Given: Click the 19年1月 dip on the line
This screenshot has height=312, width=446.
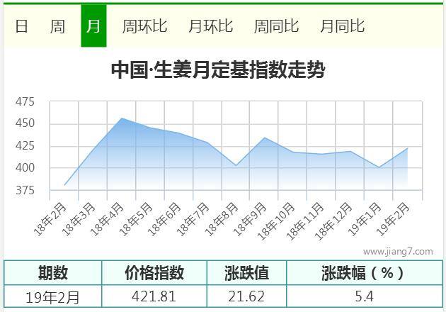Looking at the screenshot, I should (x=379, y=167).
